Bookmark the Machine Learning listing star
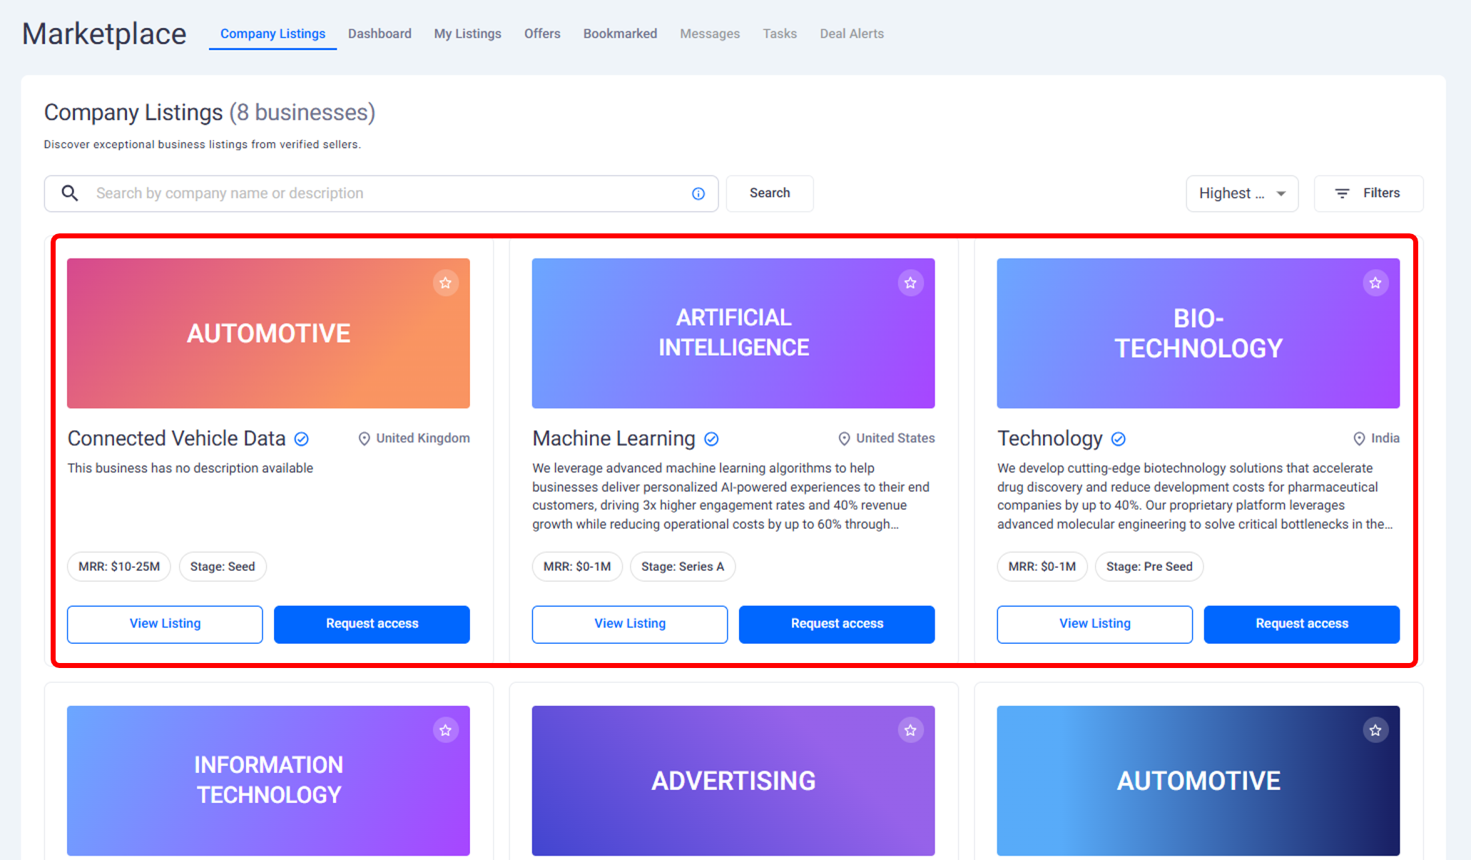Screen dimensions: 1471x860 [910, 283]
